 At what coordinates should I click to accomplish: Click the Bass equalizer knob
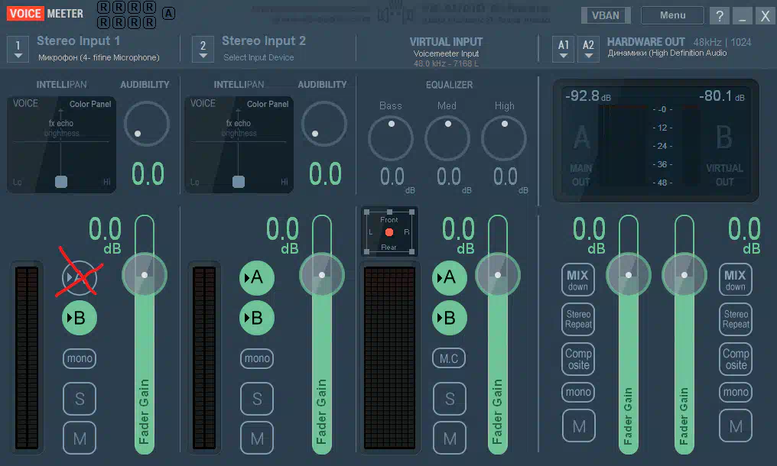pos(391,138)
